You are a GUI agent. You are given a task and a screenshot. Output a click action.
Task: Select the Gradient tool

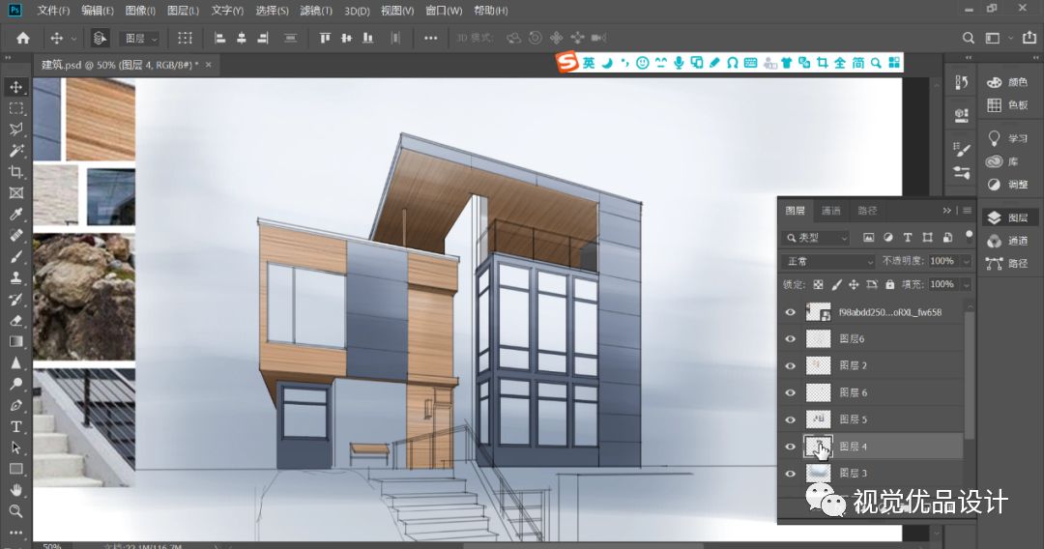click(16, 341)
